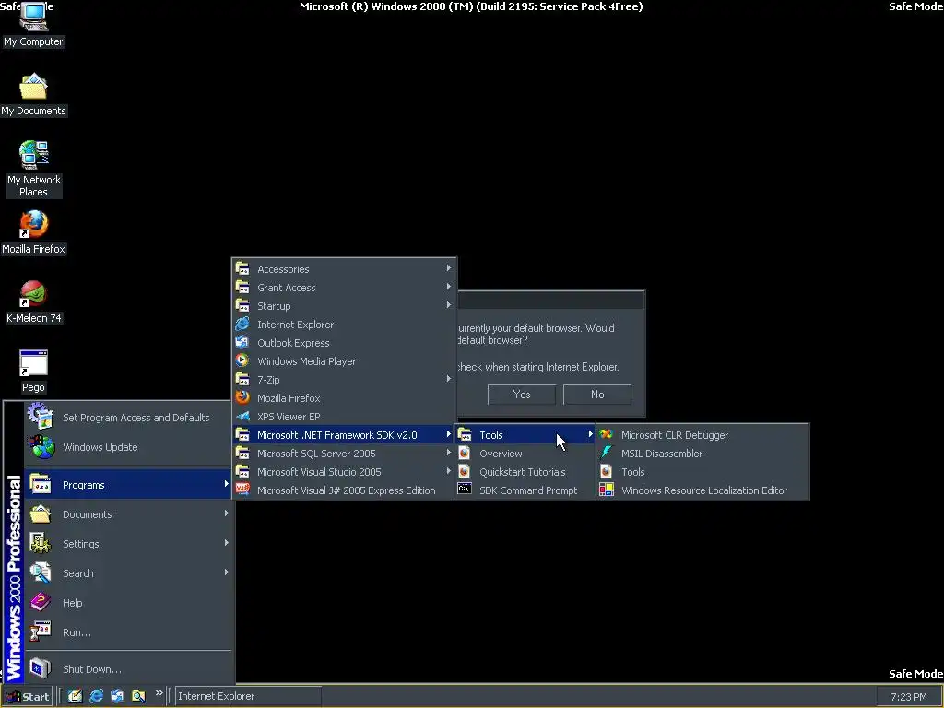Image resolution: width=944 pixels, height=708 pixels.
Task: Click No in default browser dialog
Action: [x=597, y=395]
